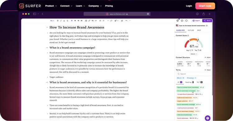Filter terms by the #Brand tag
233x121 pixels.
(180, 78)
